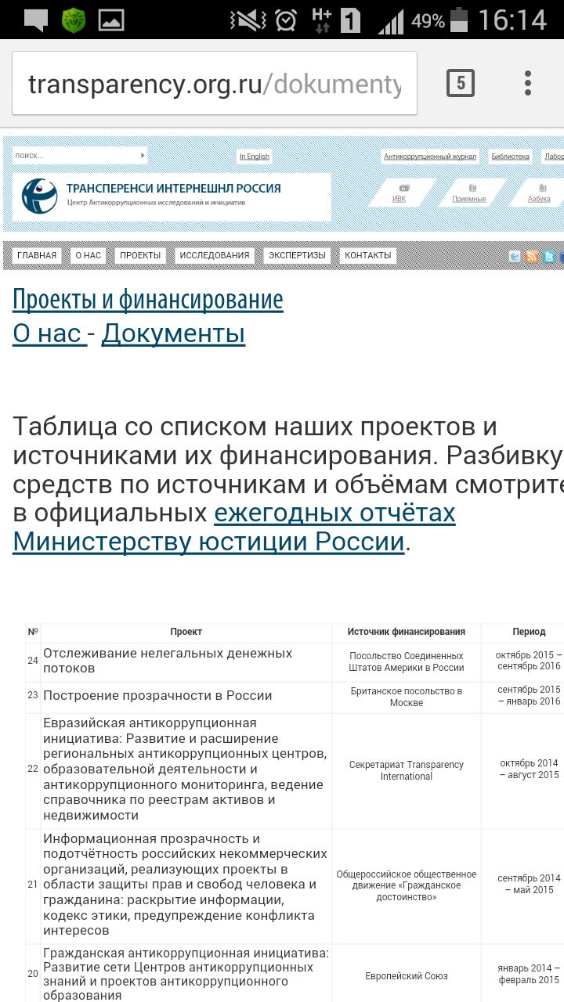Open the chat notification in status bar
This screenshot has height=1002, width=564.
[x=36, y=20]
